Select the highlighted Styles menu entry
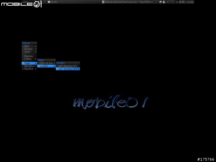 pos(29,63)
